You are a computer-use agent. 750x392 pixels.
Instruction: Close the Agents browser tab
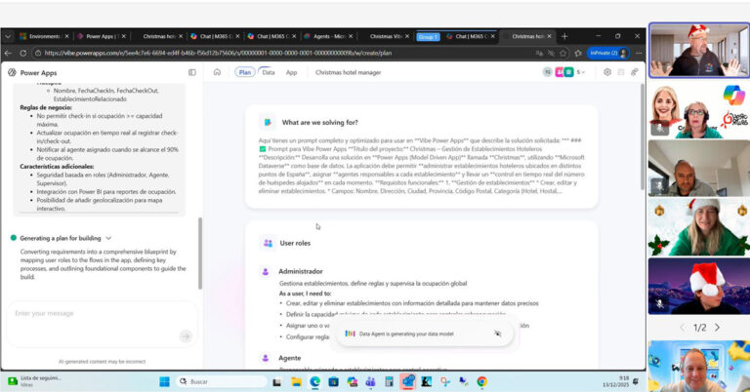point(351,36)
